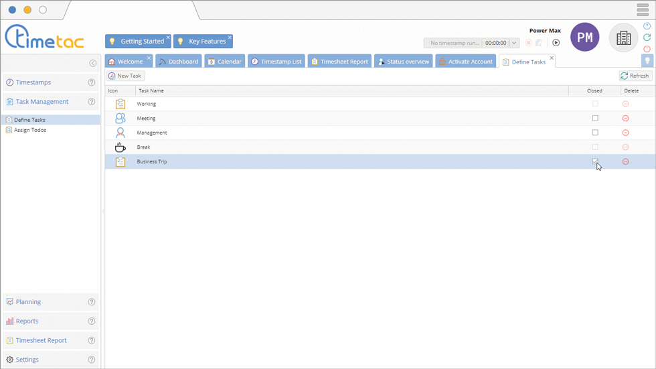Click the red stop timestamp icon
Image resolution: width=656 pixels, height=369 pixels.
click(528, 43)
